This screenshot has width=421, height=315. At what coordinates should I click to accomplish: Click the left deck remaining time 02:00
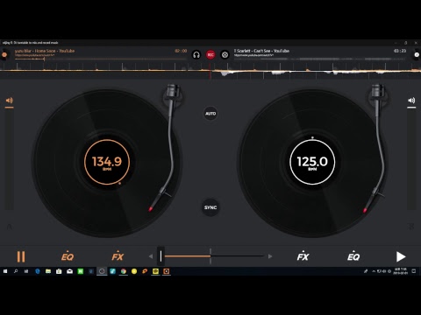181,51
